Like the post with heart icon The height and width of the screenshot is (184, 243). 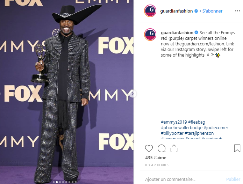149,148
